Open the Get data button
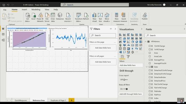 tap(28, 17)
